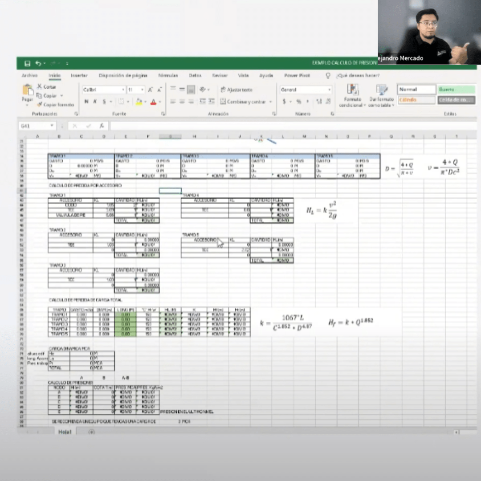Toggle bold (N) formatting
Screen dimensions: 481x481
click(x=87, y=102)
